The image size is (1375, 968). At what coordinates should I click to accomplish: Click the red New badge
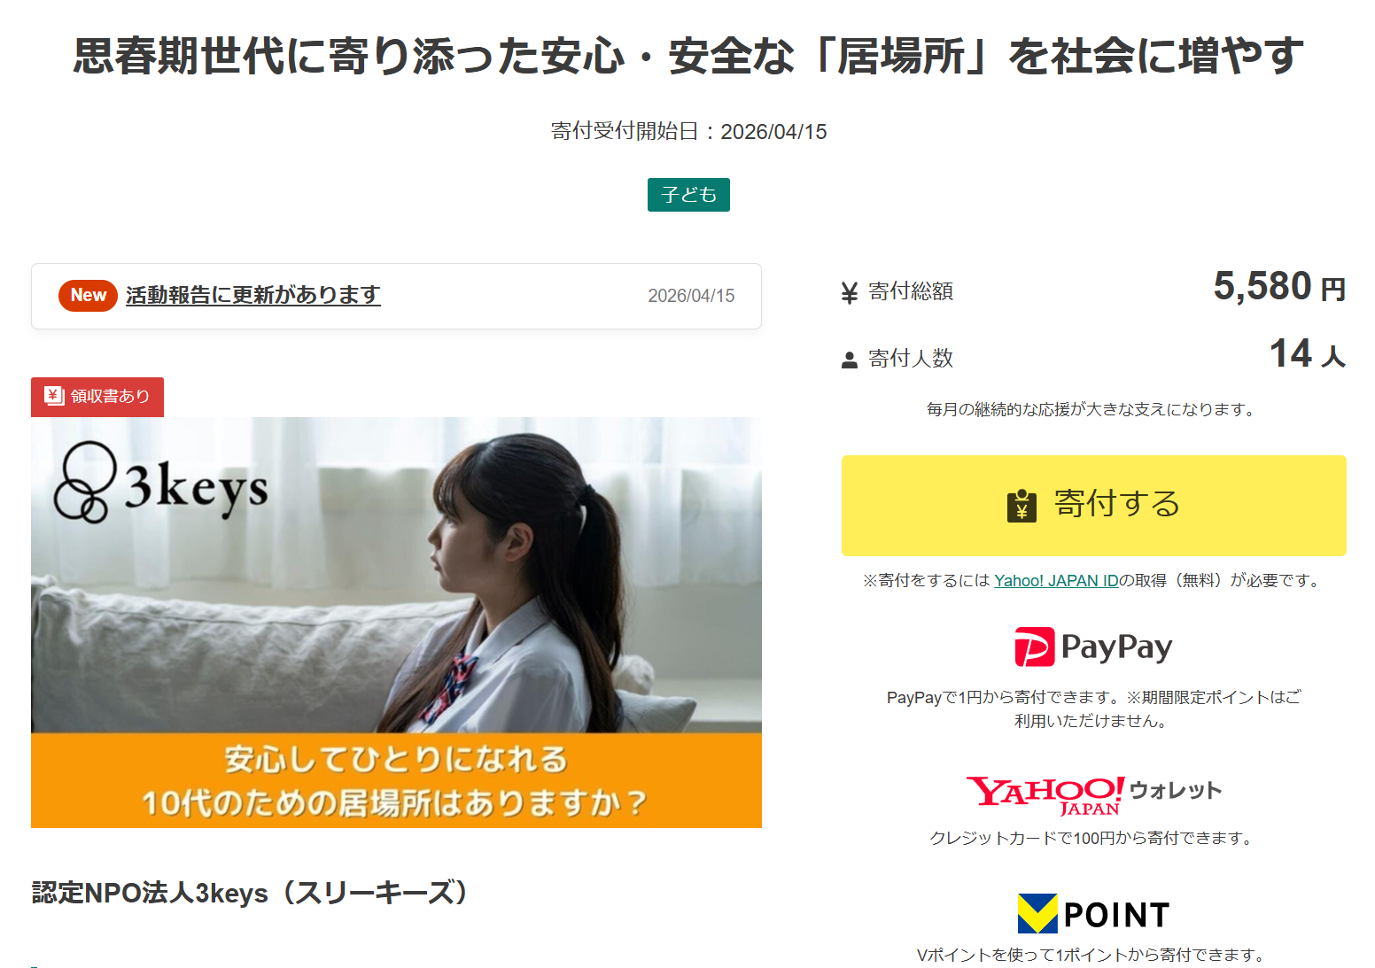(x=88, y=296)
